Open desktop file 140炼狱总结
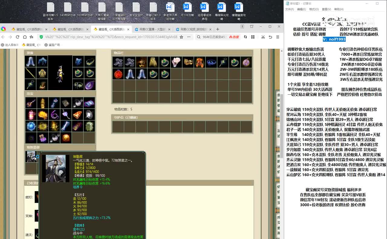This screenshot has width=387, height=239. click(67, 10)
